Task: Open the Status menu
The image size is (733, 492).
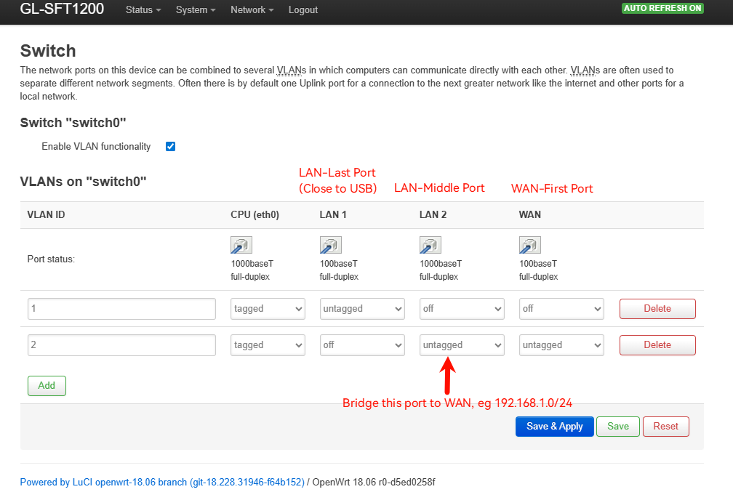Action: (143, 10)
